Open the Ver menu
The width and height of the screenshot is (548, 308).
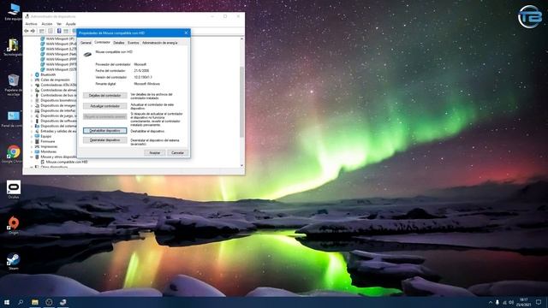point(59,24)
